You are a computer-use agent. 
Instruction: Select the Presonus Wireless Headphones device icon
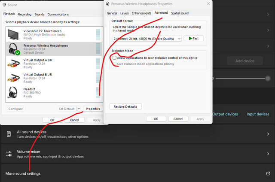click(14, 49)
